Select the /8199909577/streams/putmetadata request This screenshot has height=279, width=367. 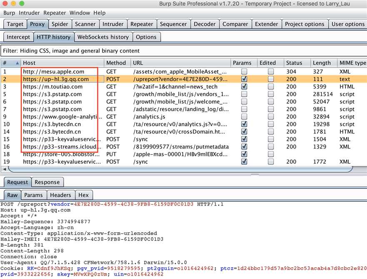(x=184, y=146)
